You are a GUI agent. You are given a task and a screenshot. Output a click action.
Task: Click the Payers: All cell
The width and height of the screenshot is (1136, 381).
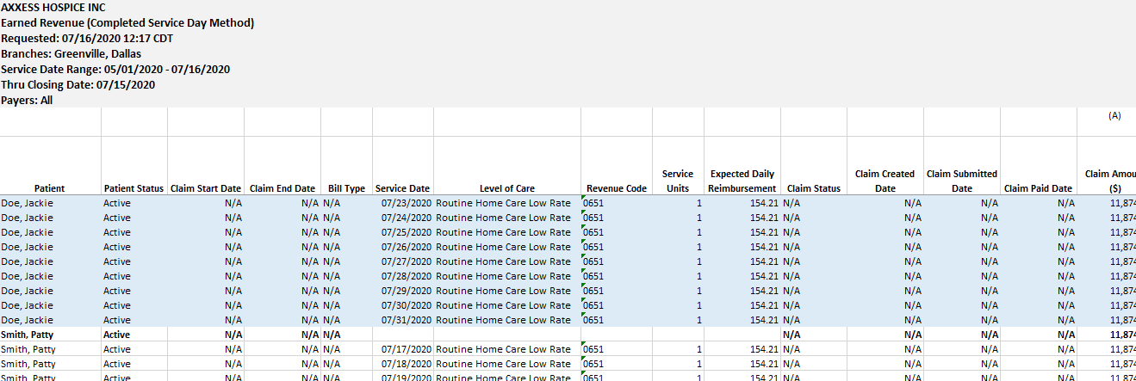pyautogui.click(x=27, y=101)
